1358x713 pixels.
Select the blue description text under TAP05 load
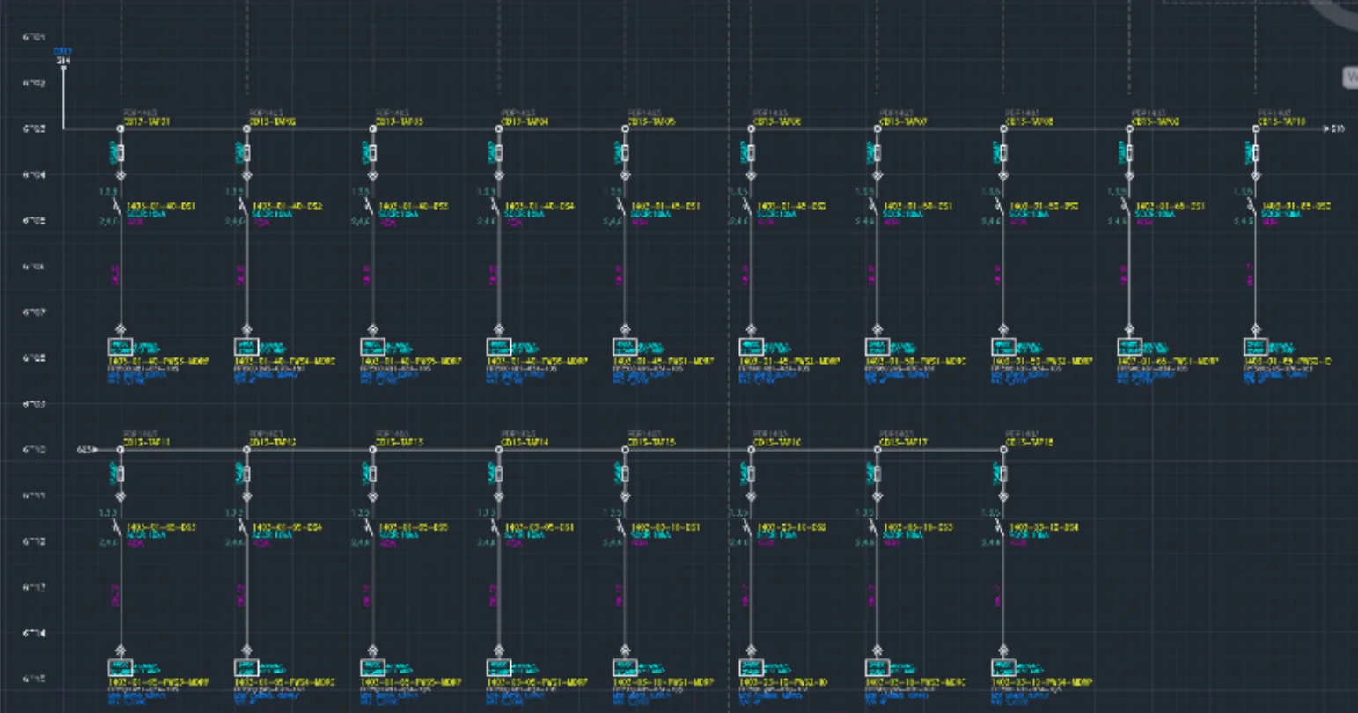[x=642, y=379]
